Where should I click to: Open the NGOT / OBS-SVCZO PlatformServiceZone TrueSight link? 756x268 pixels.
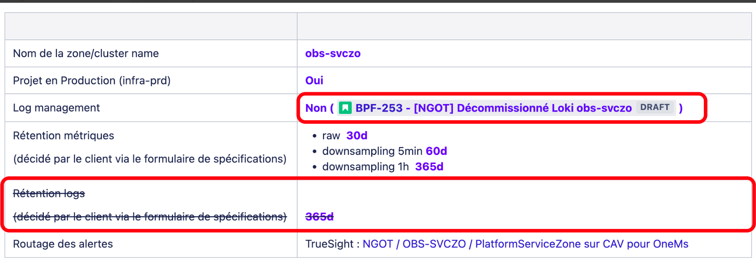525,244
